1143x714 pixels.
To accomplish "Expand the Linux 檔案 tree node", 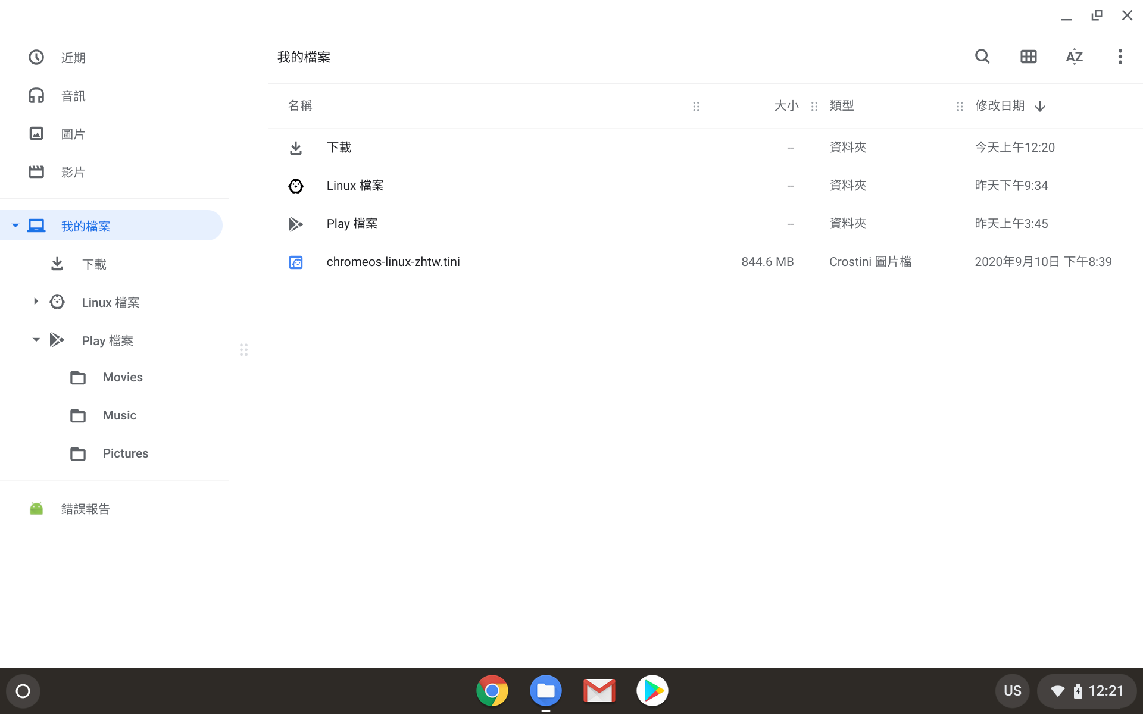I will pos(36,302).
